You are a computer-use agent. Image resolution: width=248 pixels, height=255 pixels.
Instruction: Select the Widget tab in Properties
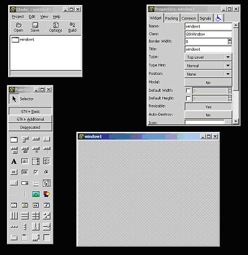(156, 18)
